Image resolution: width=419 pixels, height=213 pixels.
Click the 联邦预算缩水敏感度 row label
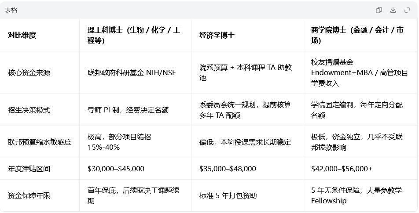(x=40, y=142)
